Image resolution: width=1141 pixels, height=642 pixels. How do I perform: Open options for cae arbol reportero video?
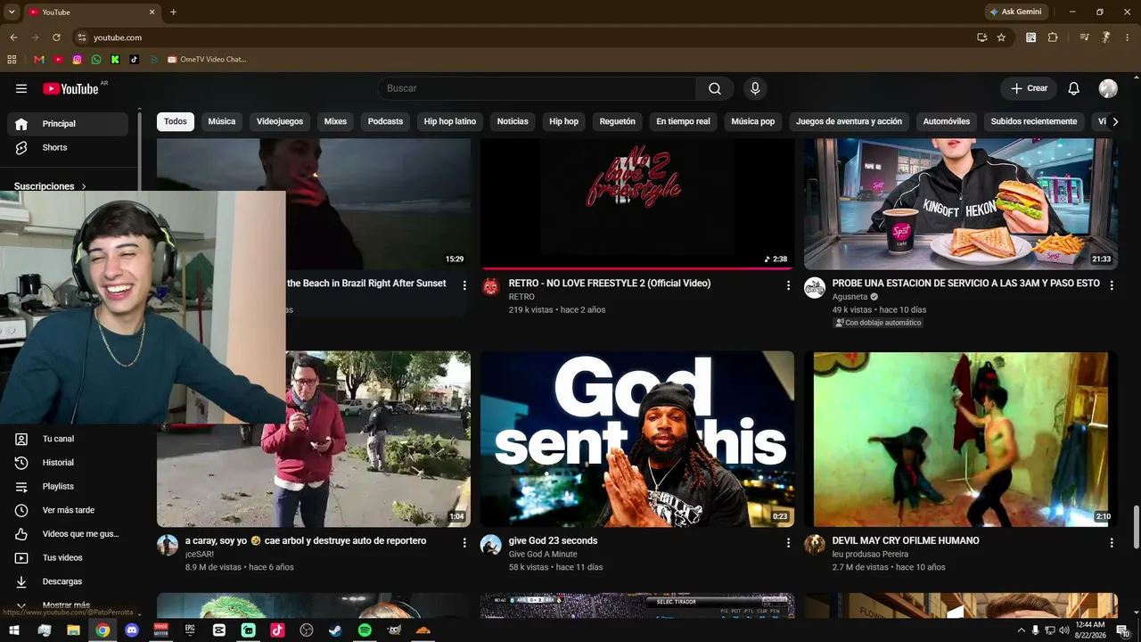[x=464, y=542]
